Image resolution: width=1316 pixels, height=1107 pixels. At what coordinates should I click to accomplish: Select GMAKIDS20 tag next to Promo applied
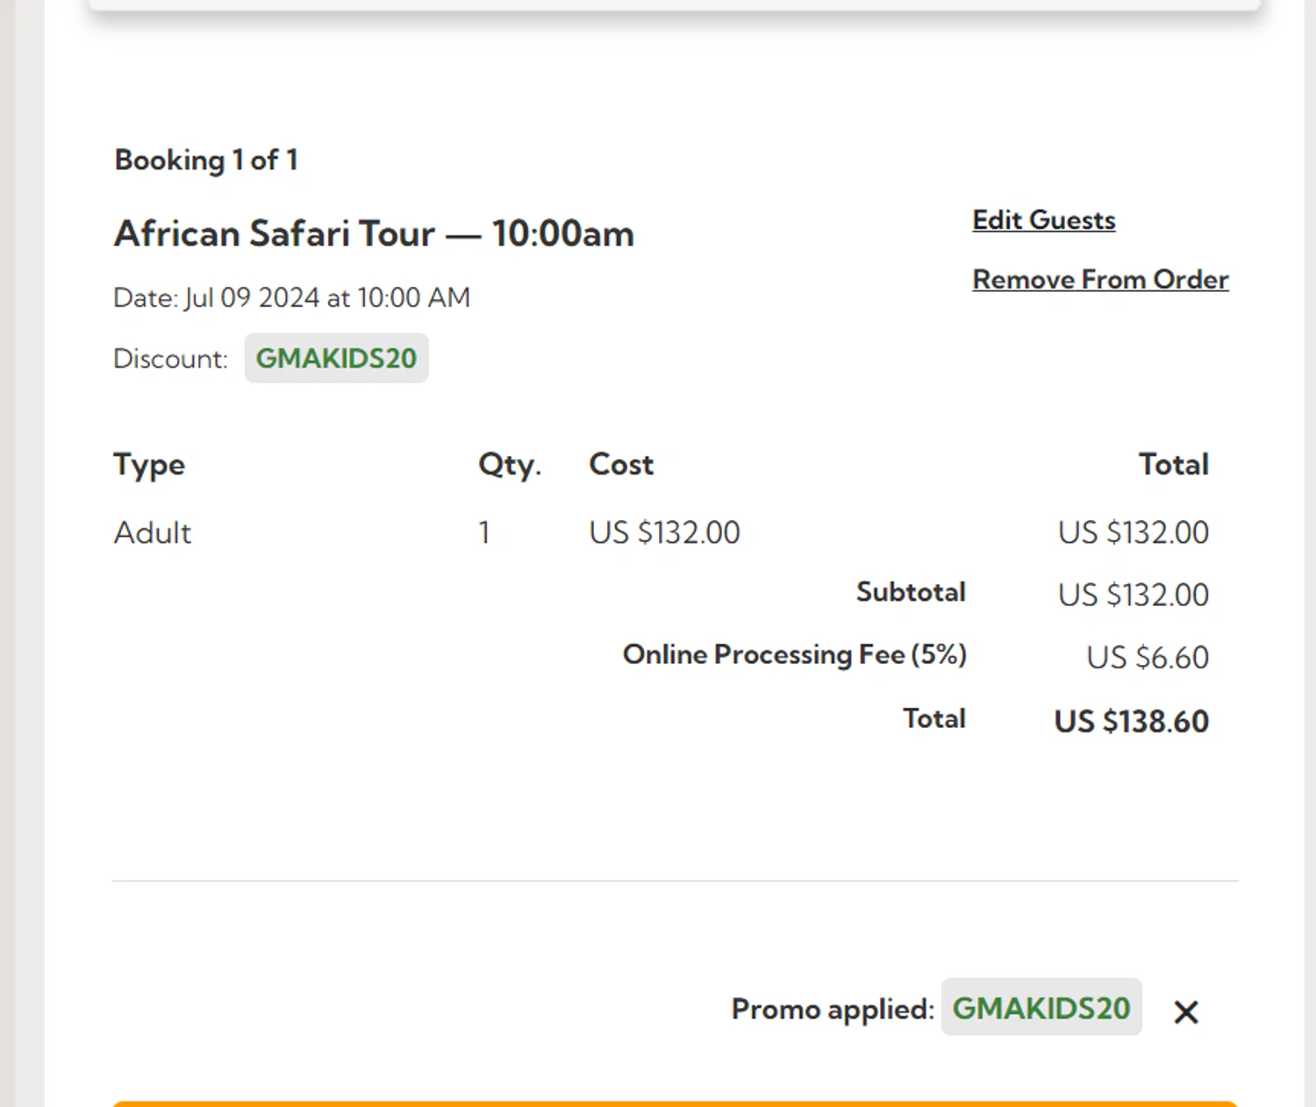pos(1041,1008)
